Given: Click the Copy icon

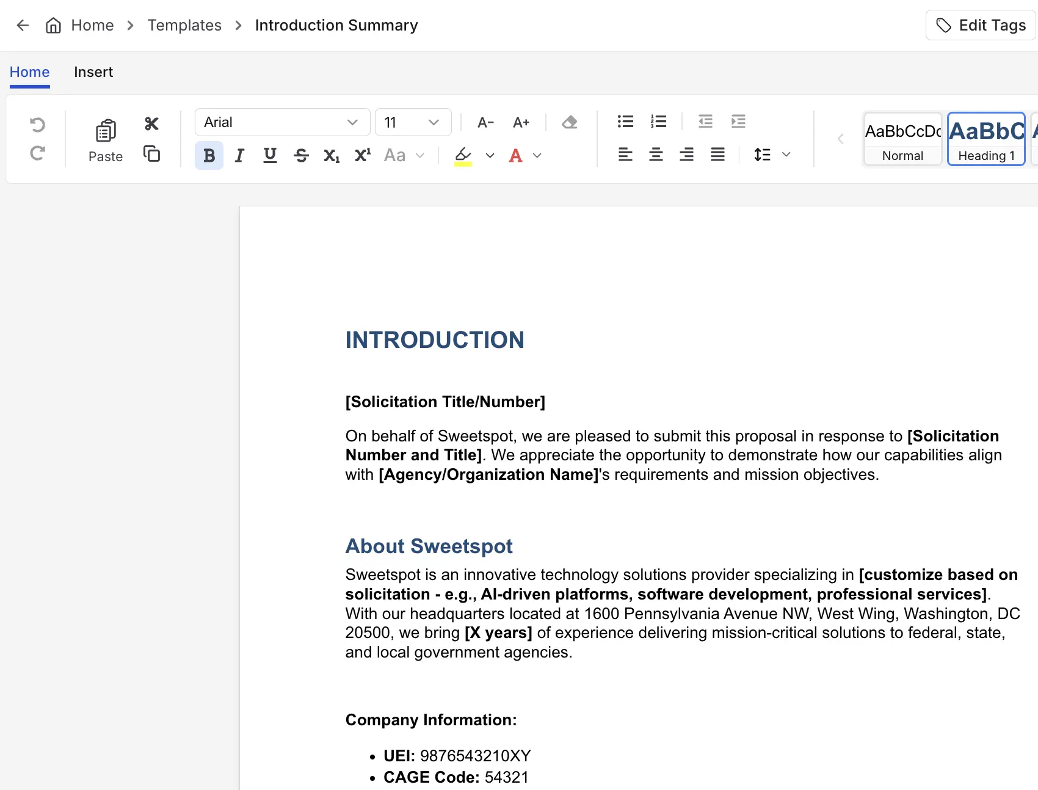Looking at the screenshot, I should click(151, 154).
